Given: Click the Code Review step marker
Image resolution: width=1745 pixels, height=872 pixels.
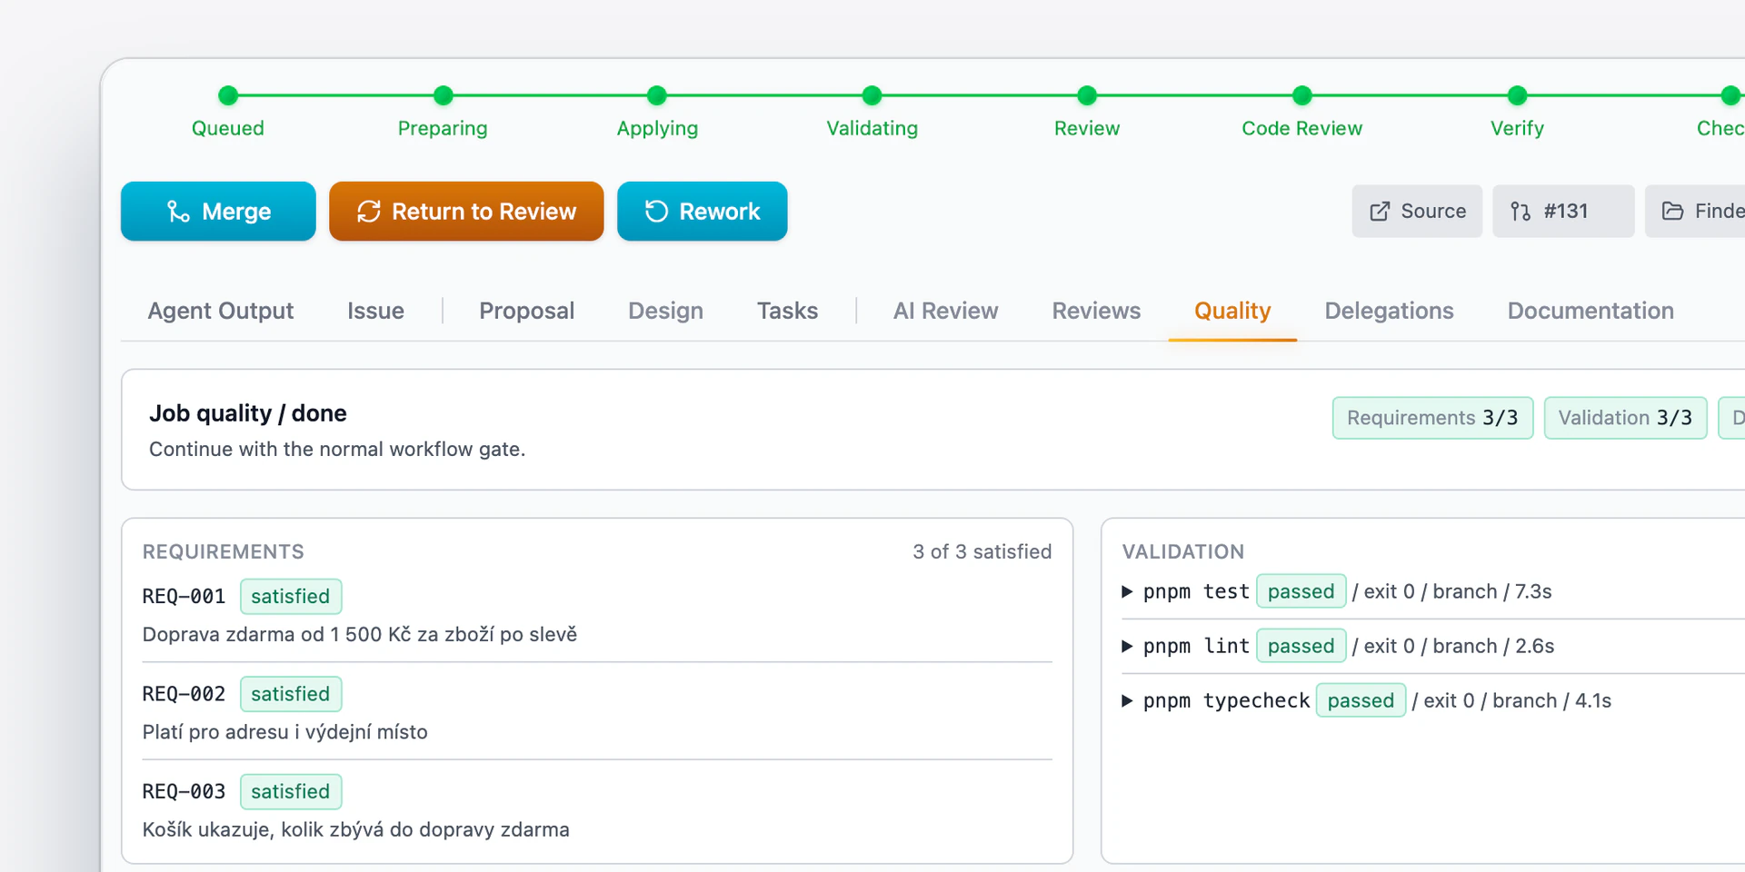Looking at the screenshot, I should click(1302, 95).
